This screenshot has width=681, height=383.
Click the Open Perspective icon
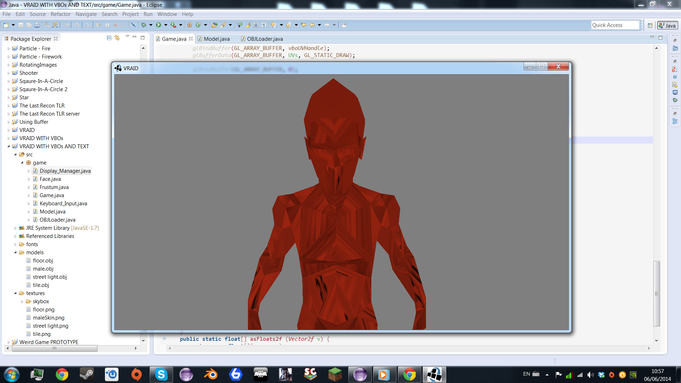click(650, 25)
